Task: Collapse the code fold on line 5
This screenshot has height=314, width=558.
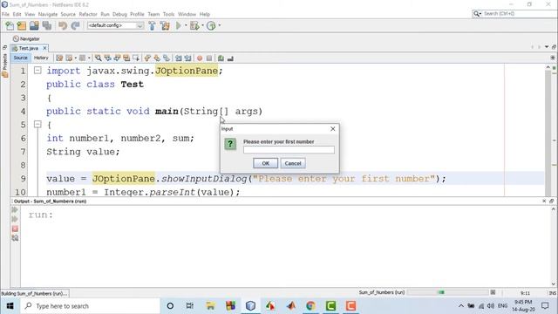Action: (x=37, y=124)
